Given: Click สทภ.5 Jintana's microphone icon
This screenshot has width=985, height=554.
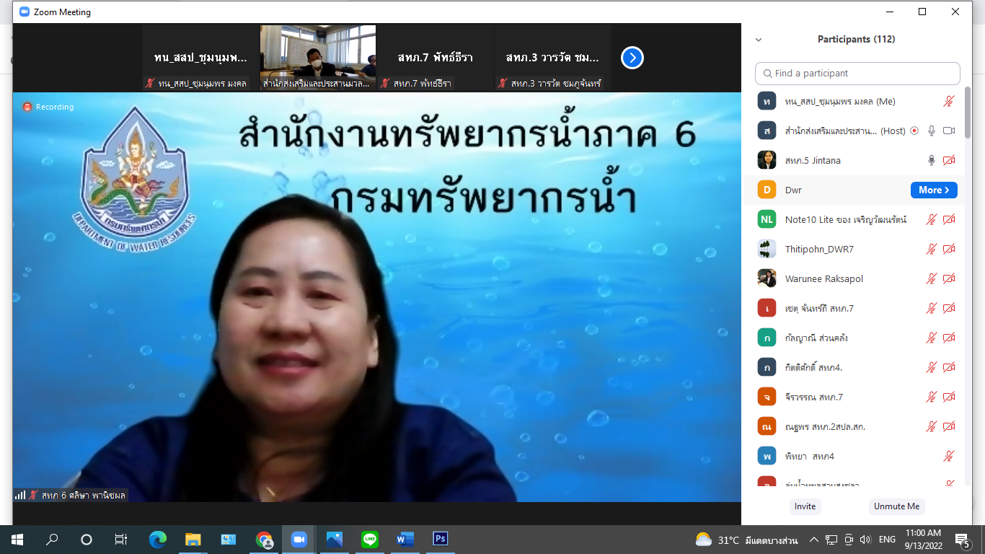Looking at the screenshot, I should coord(932,161).
